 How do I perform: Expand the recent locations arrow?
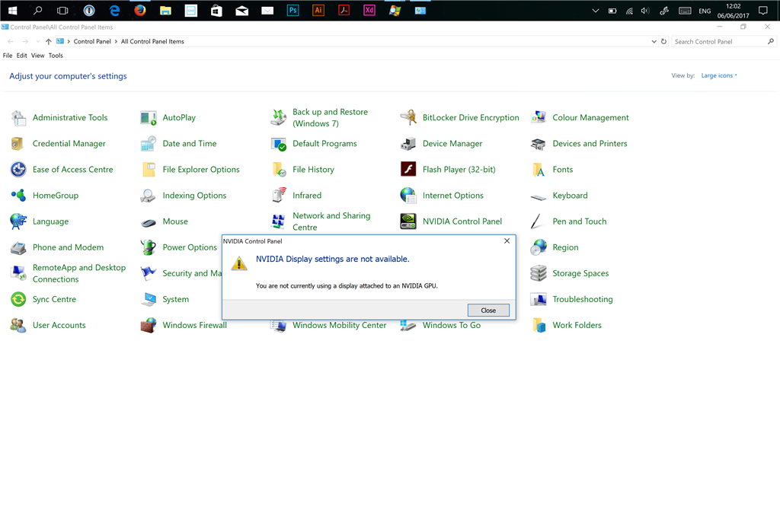(38, 42)
